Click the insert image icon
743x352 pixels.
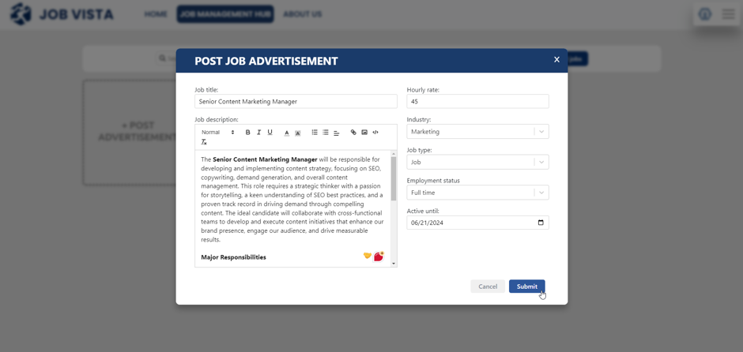(x=364, y=133)
